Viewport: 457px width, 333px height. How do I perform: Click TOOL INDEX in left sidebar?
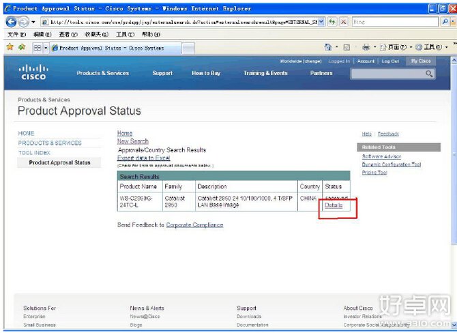[34, 153]
